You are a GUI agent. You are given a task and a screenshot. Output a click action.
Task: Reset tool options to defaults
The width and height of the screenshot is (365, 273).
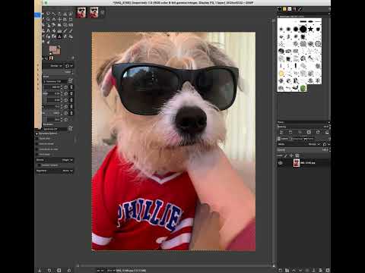[68, 270]
